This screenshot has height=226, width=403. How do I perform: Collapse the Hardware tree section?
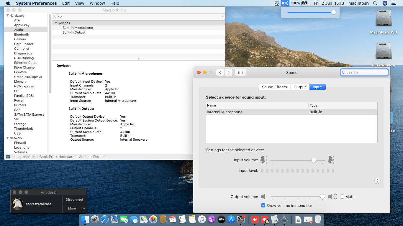(7, 16)
